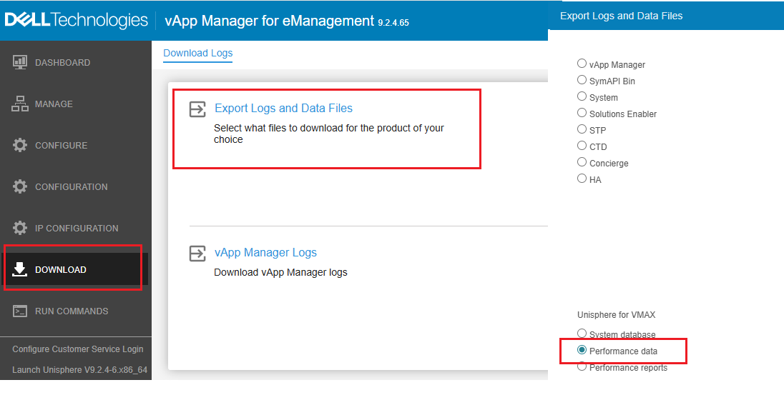Select the STP radio button

(582, 129)
